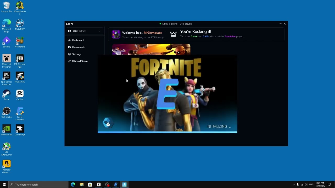335x188 pixels.
Task: Open File Explorer from taskbar
Action: pyautogui.click(x=82, y=185)
